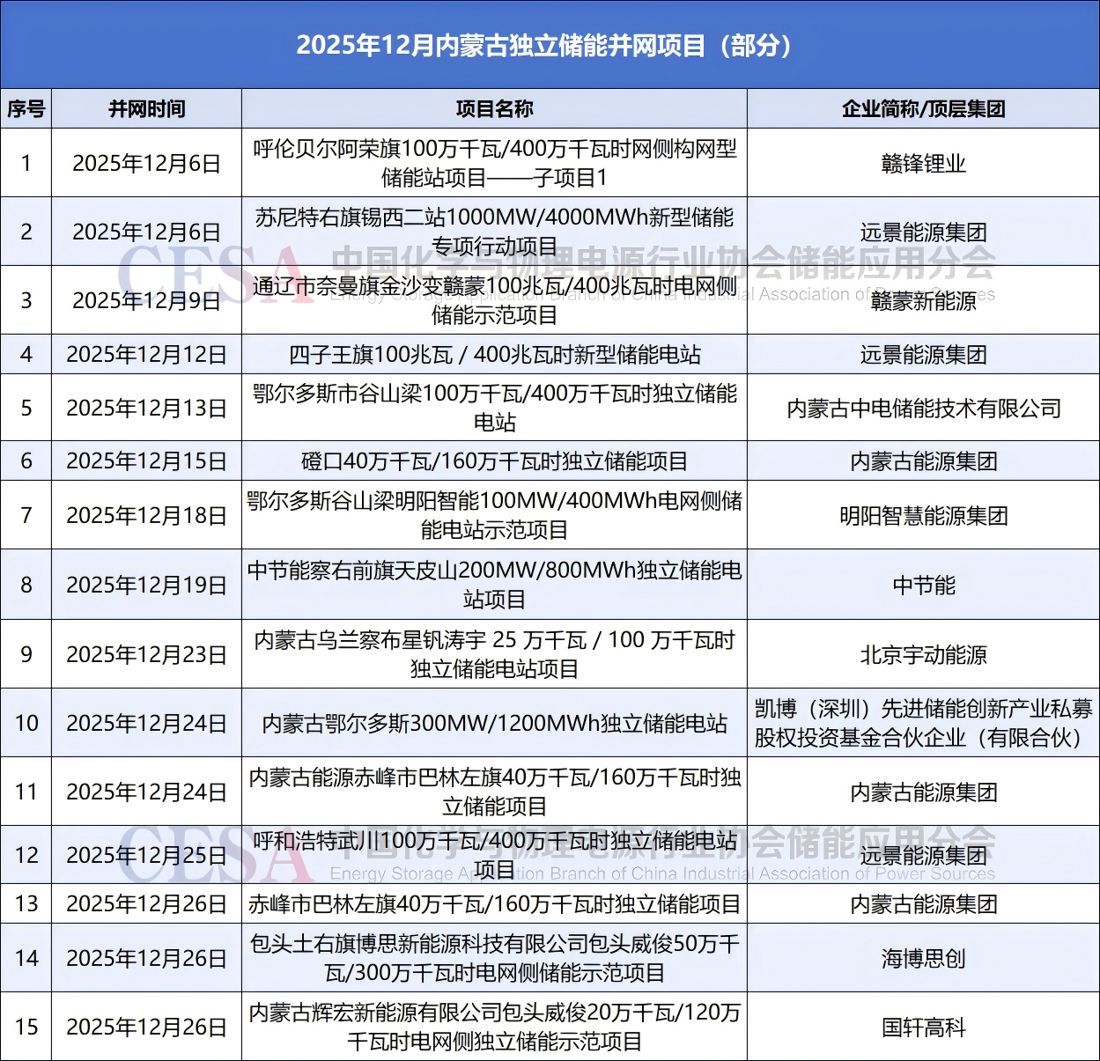Viewport: 1100px width, 1061px height.
Task: Click the 企业简称/顶层集团 column header
Action: click(x=923, y=109)
